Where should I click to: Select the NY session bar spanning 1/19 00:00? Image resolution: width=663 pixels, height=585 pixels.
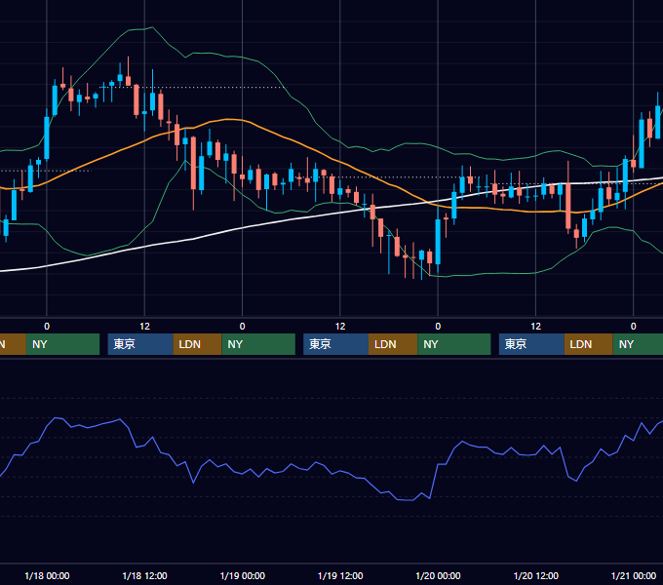pyautogui.click(x=258, y=344)
